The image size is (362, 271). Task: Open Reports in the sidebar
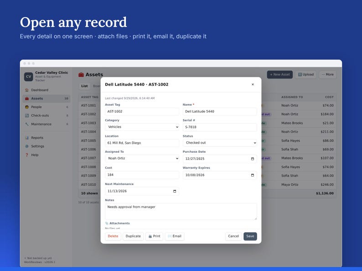pyautogui.click(x=46, y=138)
